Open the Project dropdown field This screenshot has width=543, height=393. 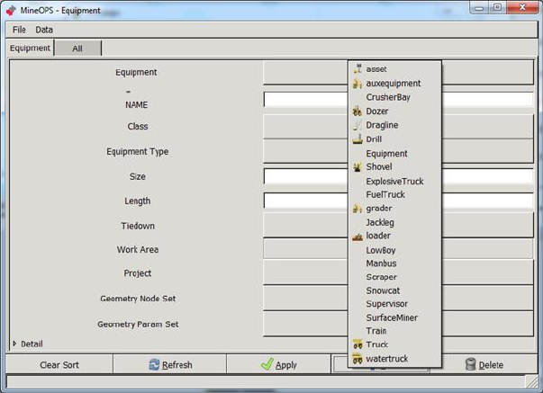pos(398,272)
